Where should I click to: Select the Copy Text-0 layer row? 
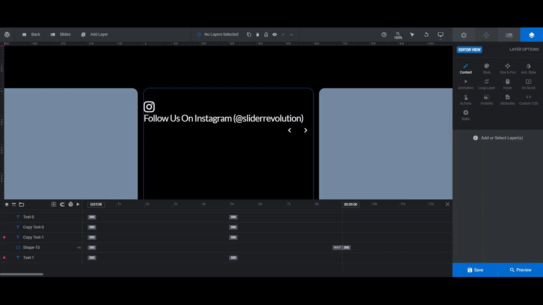41,227
